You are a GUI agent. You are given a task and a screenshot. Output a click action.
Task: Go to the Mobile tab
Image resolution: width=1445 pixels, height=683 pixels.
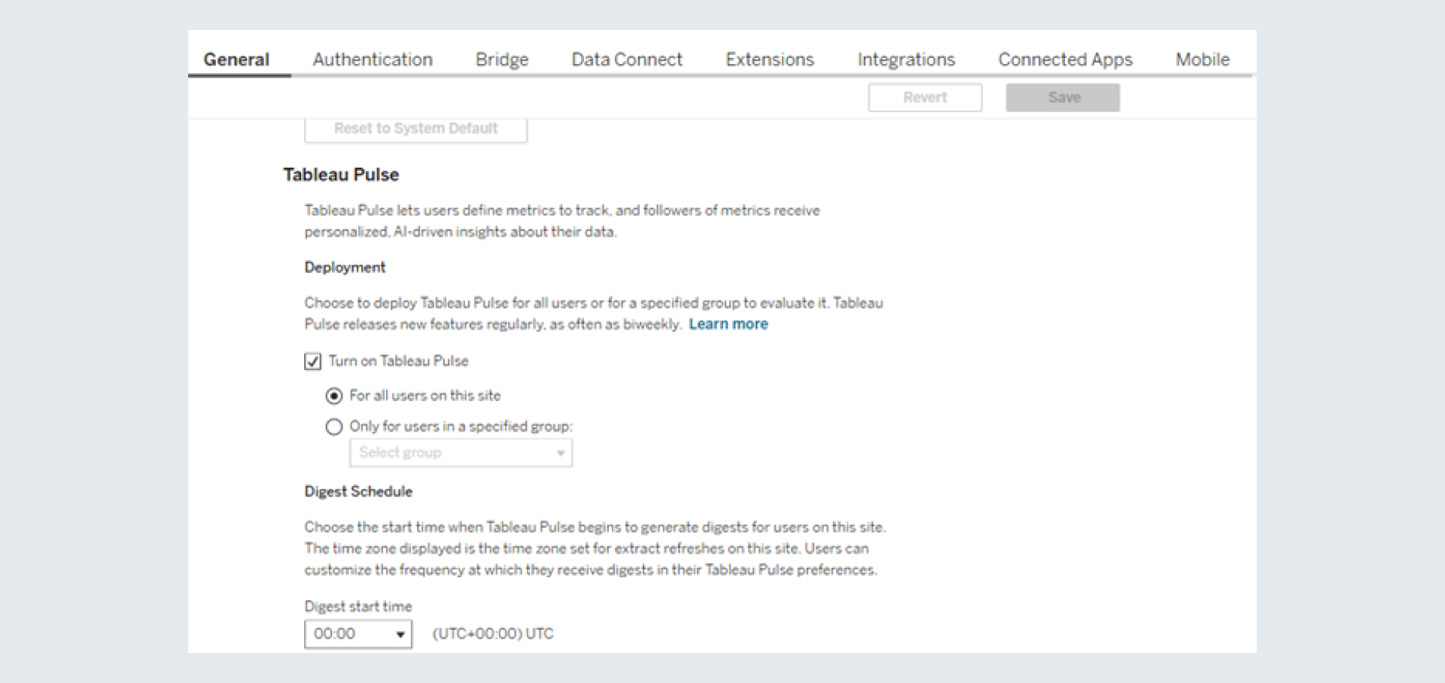click(1203, 59)
